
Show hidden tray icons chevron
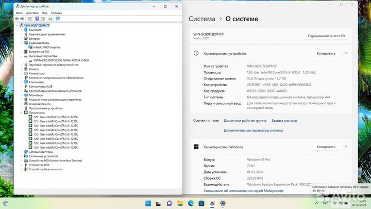coord(316,203)
